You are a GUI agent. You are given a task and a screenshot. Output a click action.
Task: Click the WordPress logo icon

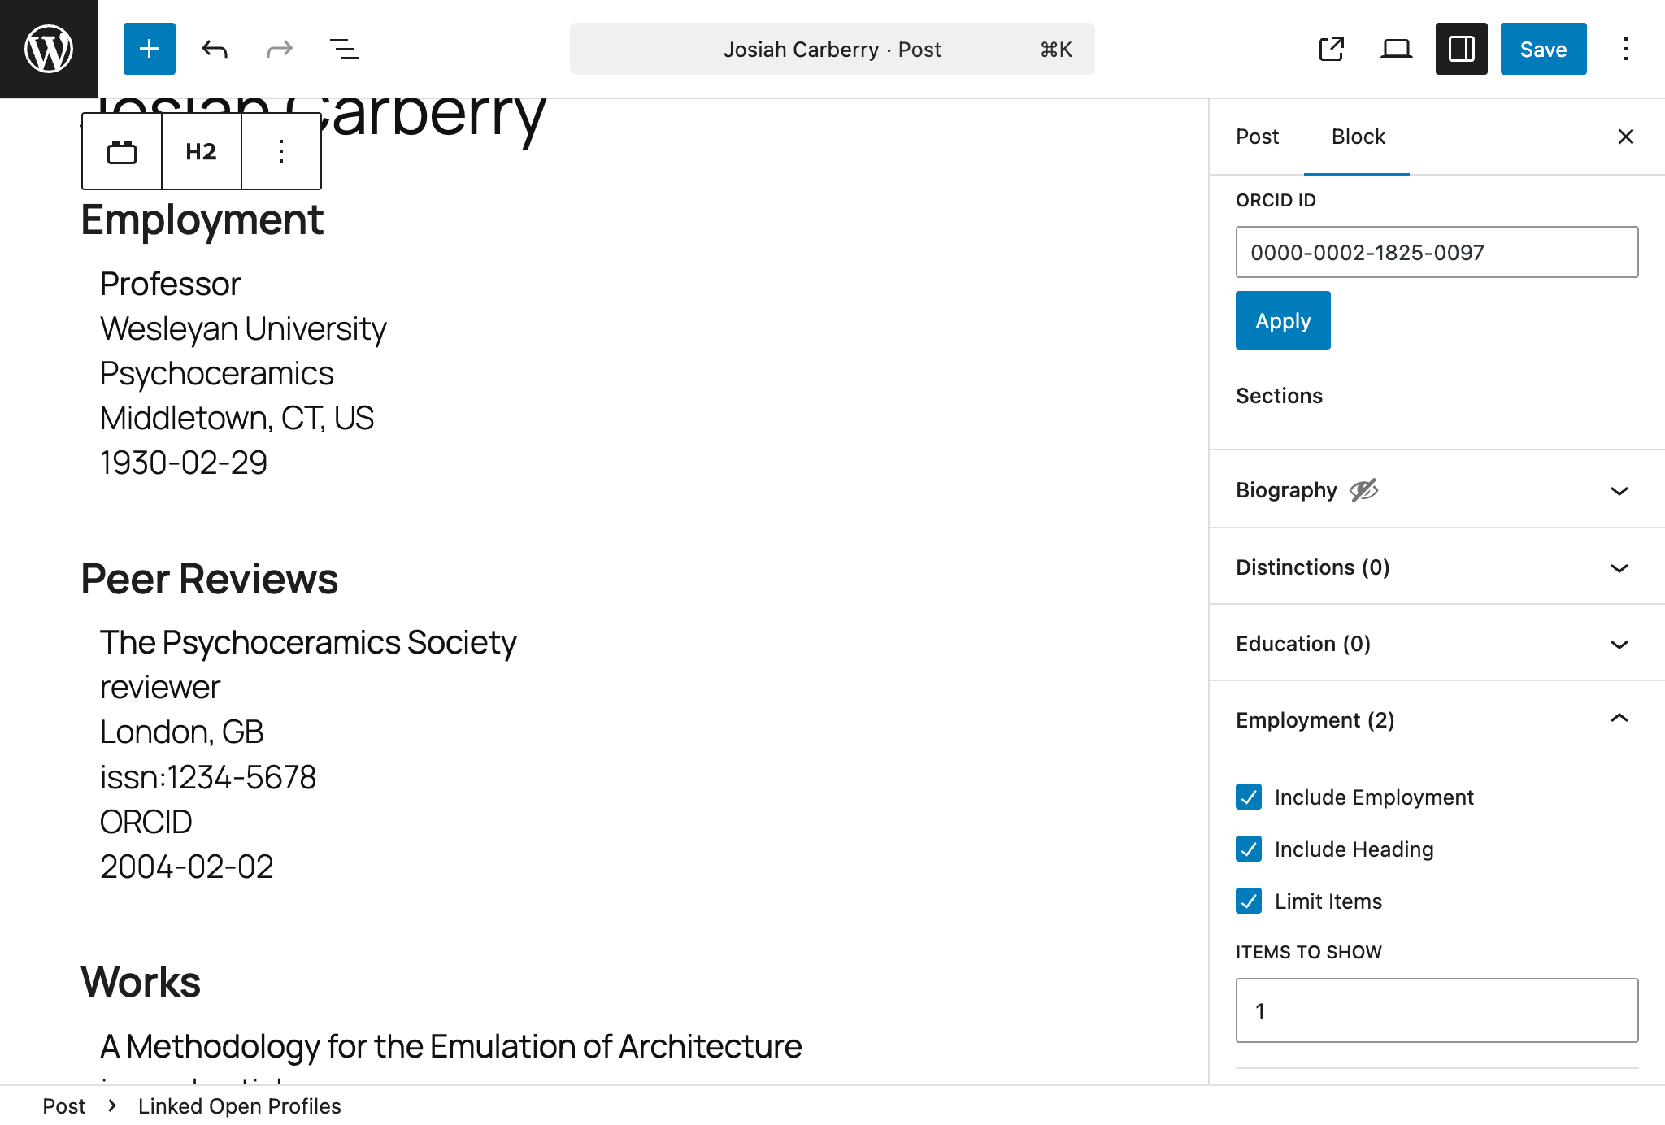[x=49, y=49]
